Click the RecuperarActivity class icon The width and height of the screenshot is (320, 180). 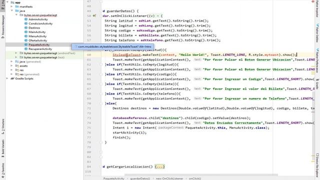tap(26, 49)
